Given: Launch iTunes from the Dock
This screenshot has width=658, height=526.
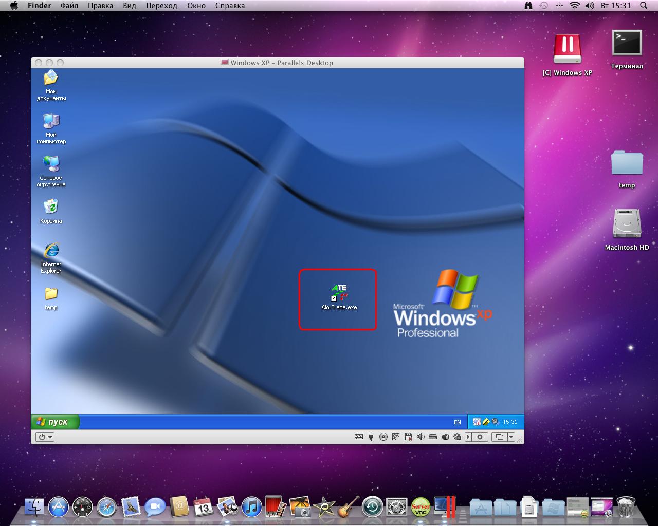Looking at the screenshot, I should tap(251, 507).
